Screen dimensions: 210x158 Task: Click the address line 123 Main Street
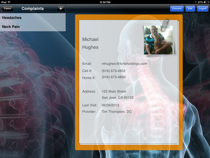(114, 91)
